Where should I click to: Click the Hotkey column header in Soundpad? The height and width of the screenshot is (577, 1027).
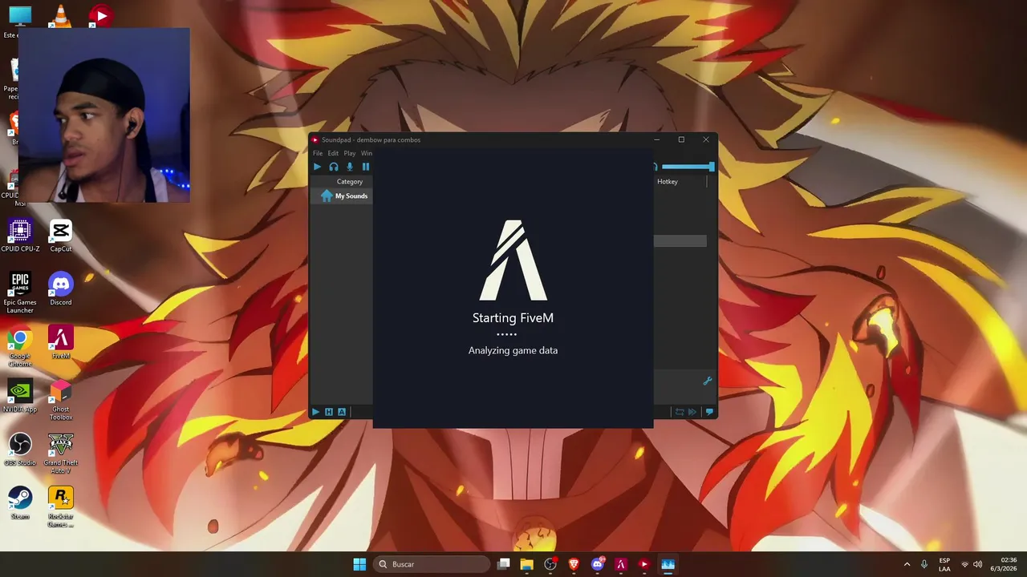[x=668, y=182]
